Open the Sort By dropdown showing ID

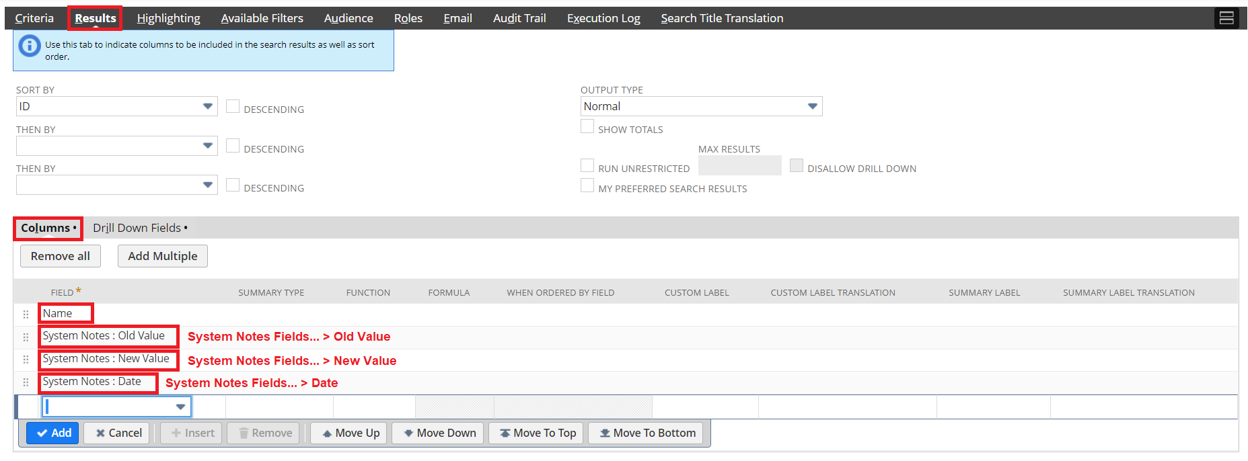116,106
